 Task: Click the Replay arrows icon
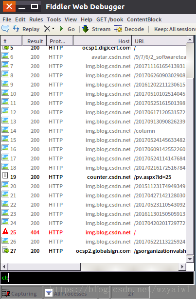(x=16, y=29)
